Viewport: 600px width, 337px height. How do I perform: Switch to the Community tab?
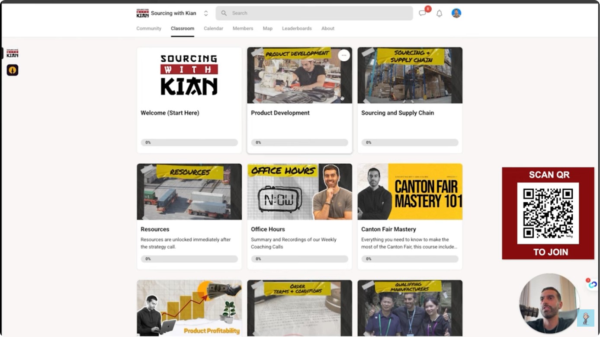tap(149, 29)
